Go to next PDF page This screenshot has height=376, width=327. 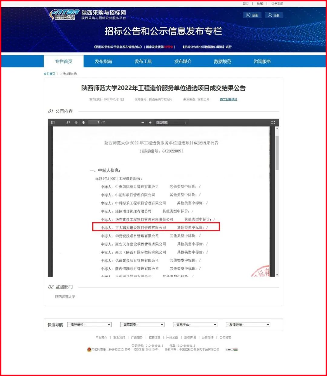[83, 123]
